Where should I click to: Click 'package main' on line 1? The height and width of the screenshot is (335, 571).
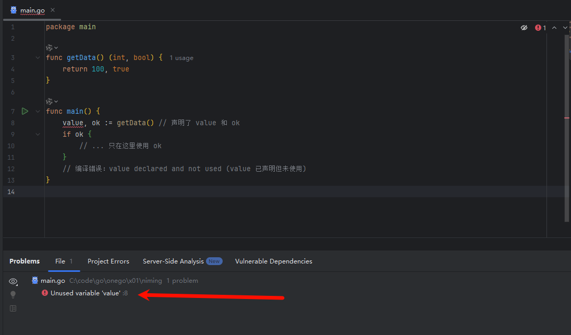point(70,27)
